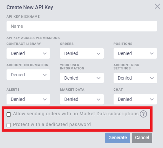Check Protect with a dedicated password

pos(9,125)
